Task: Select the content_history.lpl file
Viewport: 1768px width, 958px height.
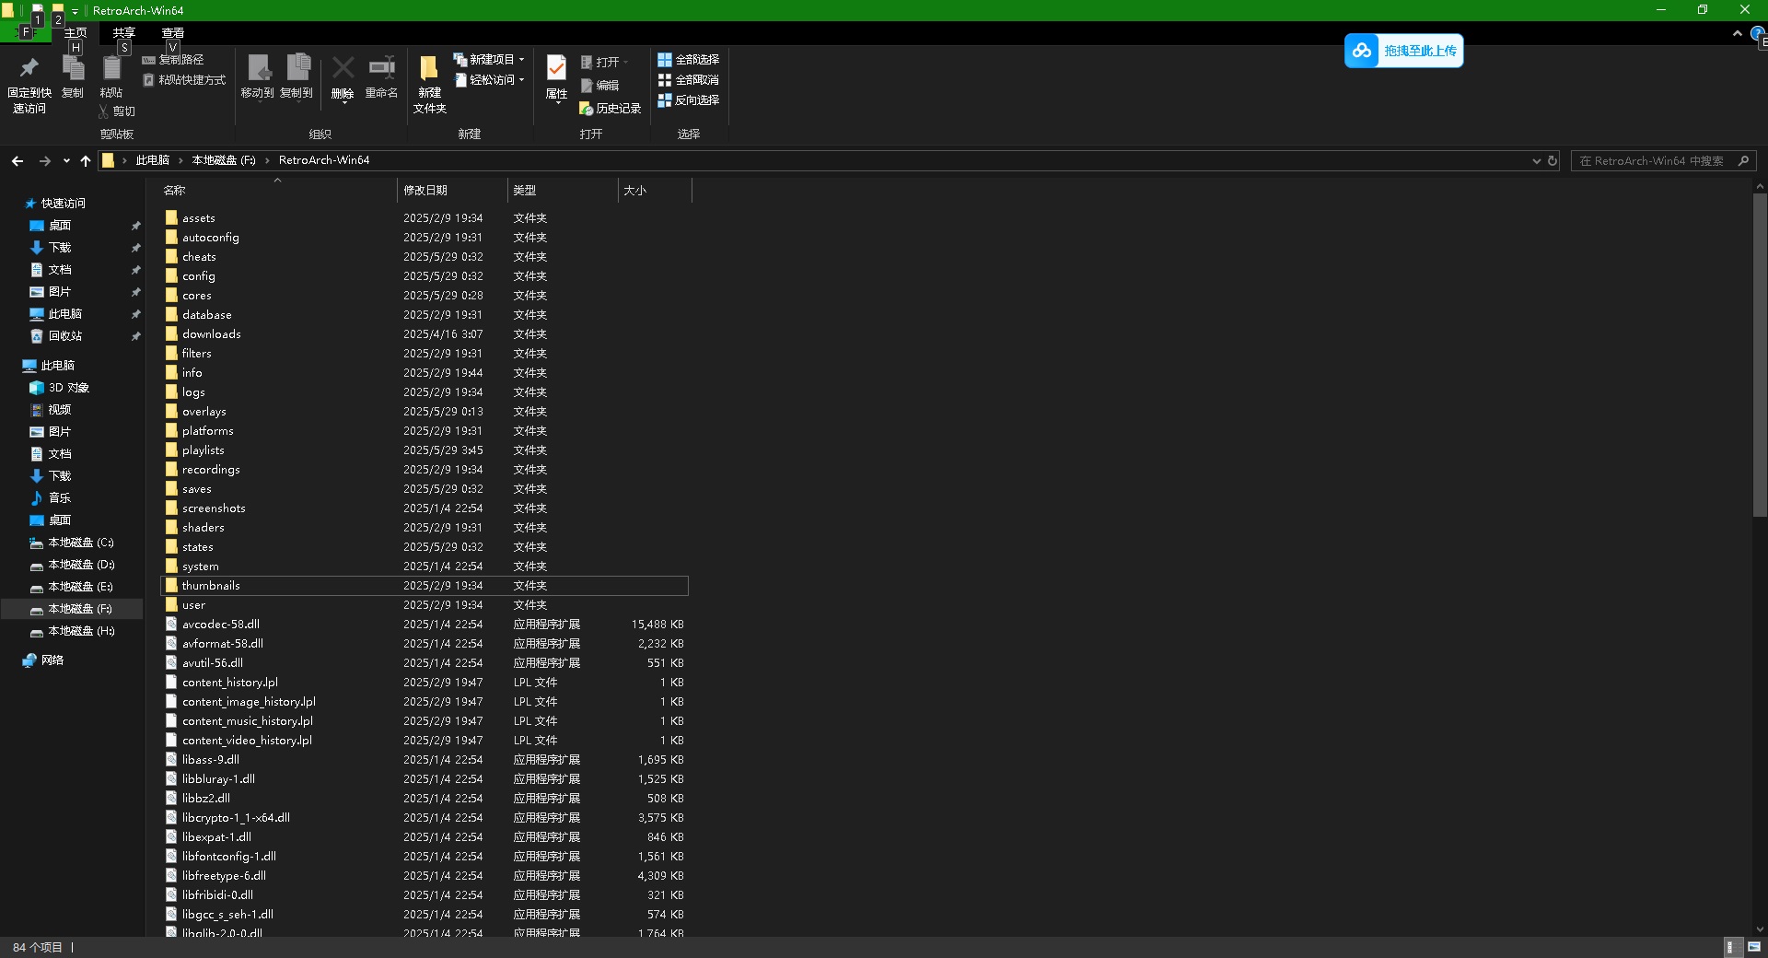Action: [x=229, y=683]
